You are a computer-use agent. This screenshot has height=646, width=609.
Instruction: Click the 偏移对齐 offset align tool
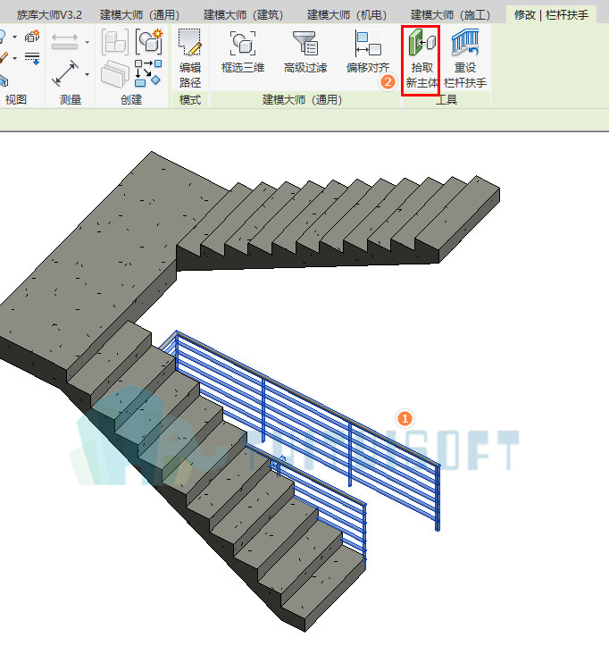368,53
